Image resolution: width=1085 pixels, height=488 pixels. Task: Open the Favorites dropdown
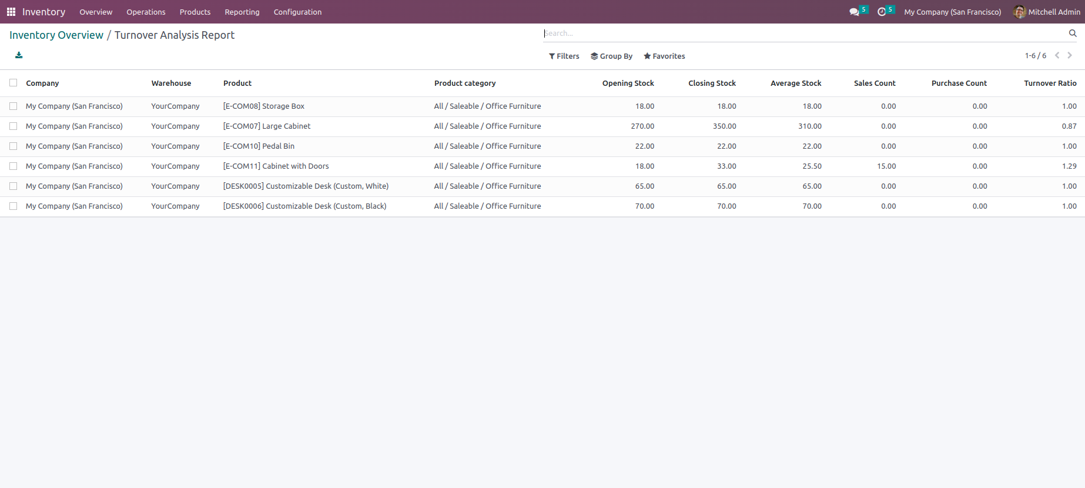664,56
